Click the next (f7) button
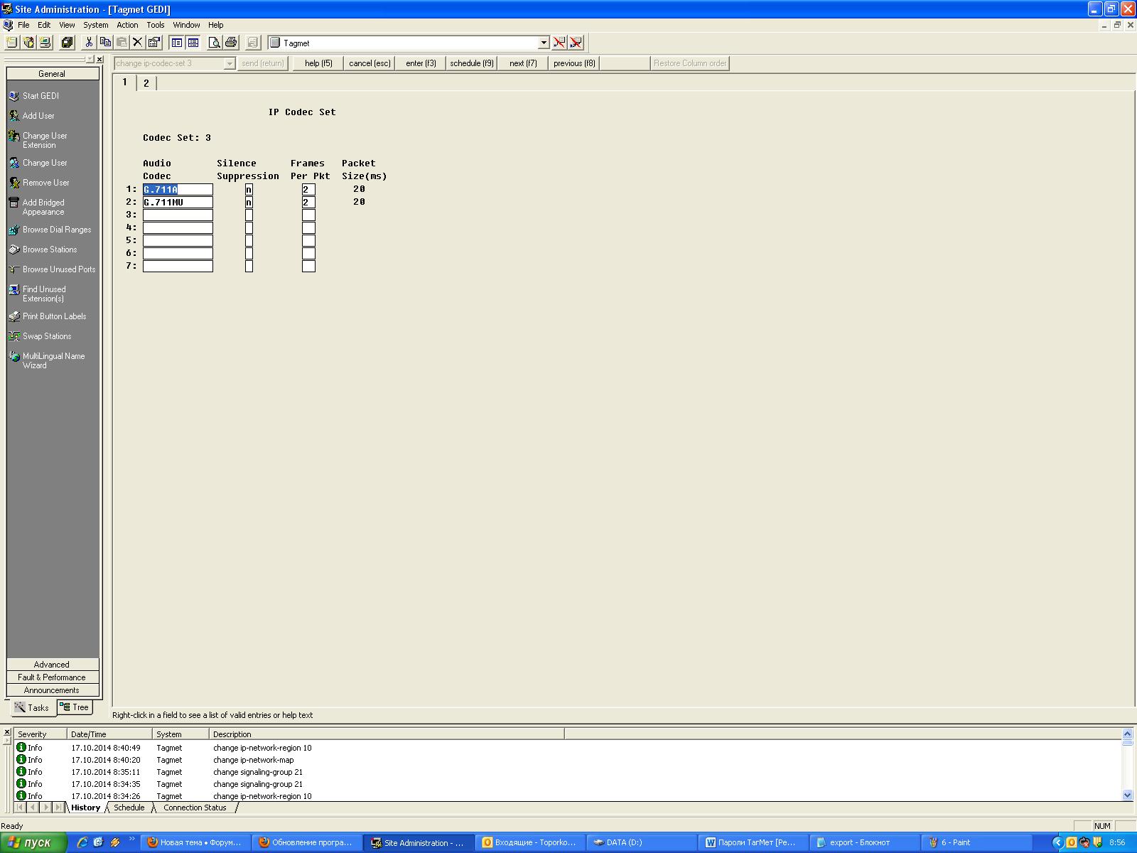This screenshot has height=853, width=1137. tap(523, 63)
